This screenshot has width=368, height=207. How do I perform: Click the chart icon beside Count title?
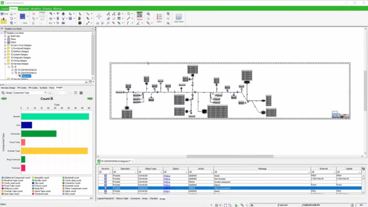pyautogui.click(x=52, y=98)
